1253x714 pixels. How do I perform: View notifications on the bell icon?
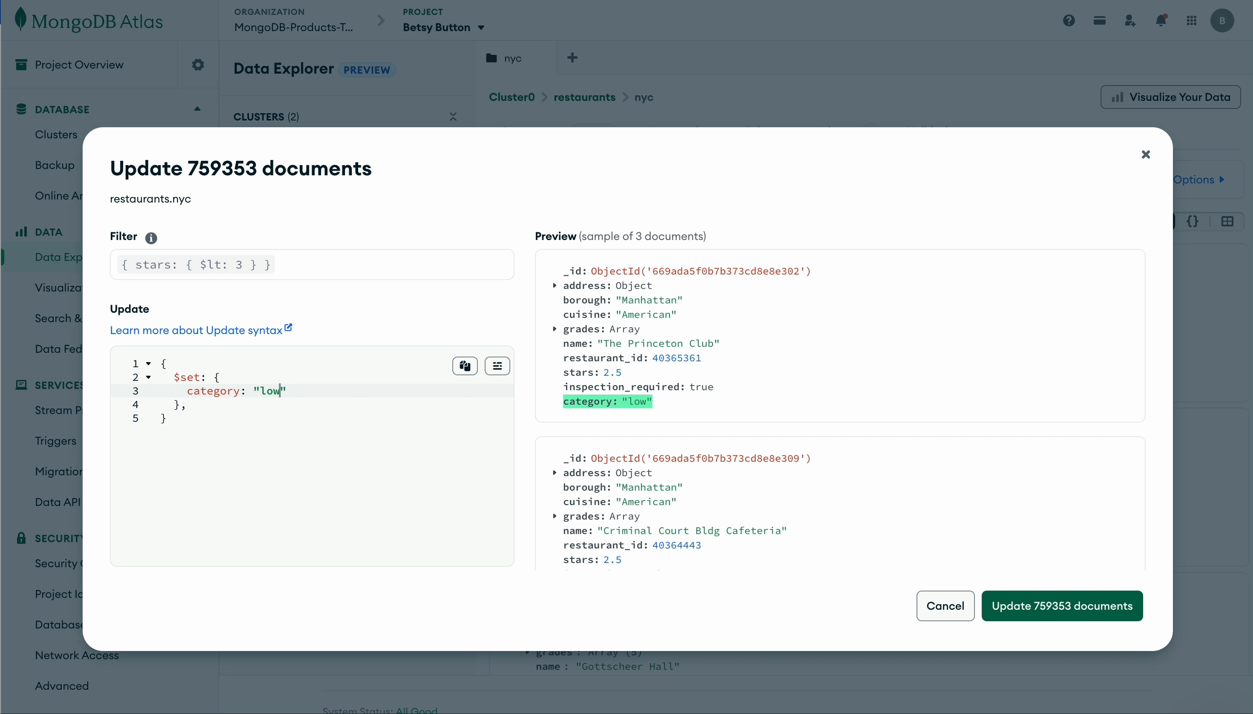(1161, 20)
